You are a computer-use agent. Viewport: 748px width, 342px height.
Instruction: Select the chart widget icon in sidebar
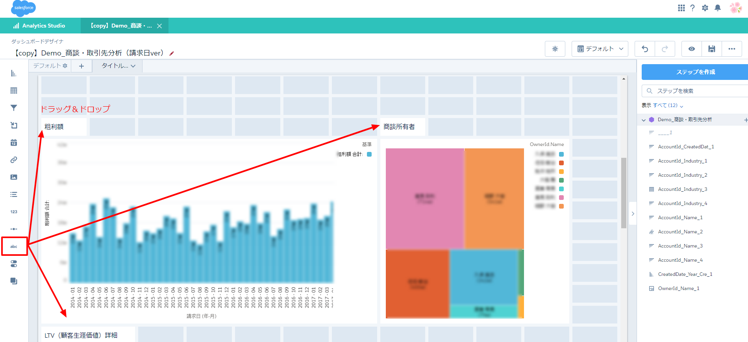[x=14, y=73]
